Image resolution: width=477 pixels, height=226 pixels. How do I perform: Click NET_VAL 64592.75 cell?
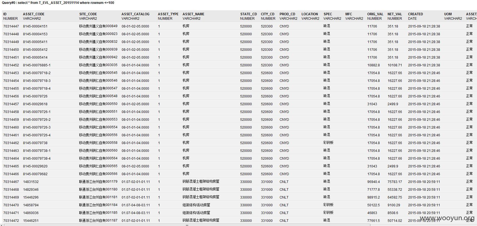395,197
